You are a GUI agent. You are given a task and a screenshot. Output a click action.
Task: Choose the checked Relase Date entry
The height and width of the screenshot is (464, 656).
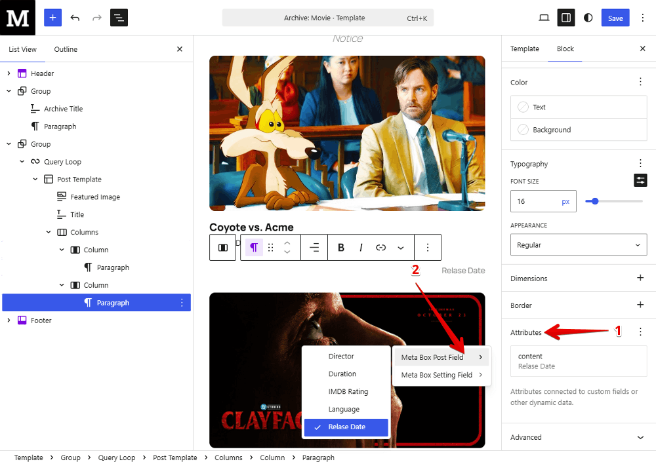tap(346, 427)
